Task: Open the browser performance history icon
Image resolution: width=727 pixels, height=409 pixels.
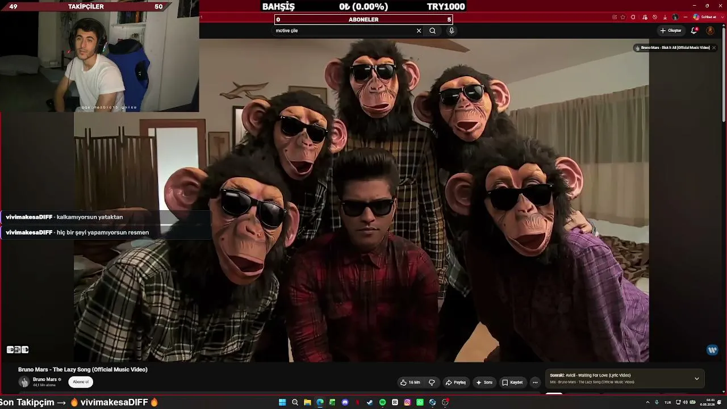Action: pos(655,17)
